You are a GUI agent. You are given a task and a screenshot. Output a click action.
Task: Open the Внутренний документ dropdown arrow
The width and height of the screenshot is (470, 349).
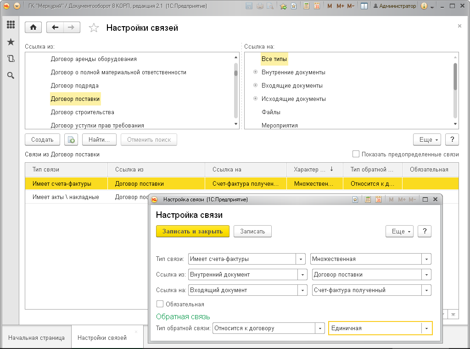[302, 275]
